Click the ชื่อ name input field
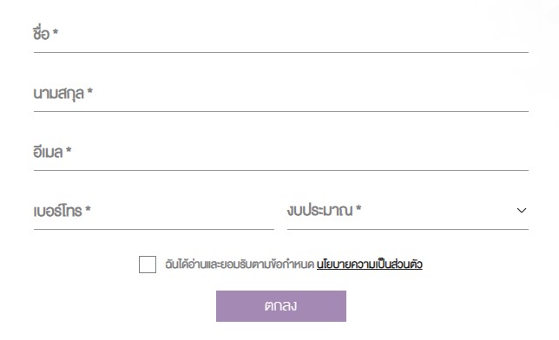 click(281, 35)
